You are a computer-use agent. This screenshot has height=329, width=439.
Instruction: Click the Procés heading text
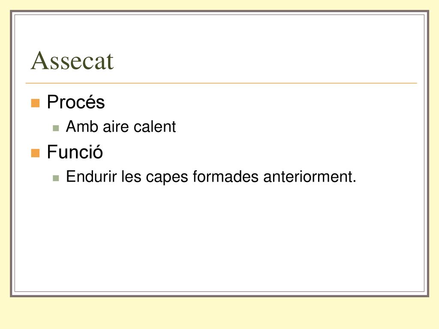[75, 102]
